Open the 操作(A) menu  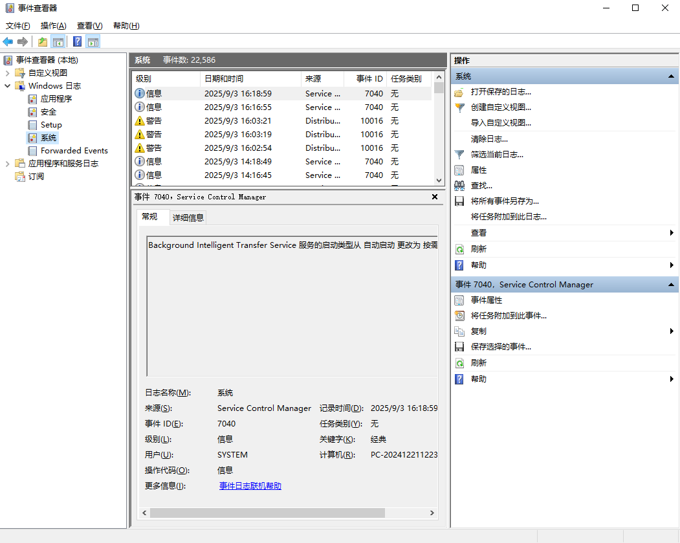click(x=53, y=26)
